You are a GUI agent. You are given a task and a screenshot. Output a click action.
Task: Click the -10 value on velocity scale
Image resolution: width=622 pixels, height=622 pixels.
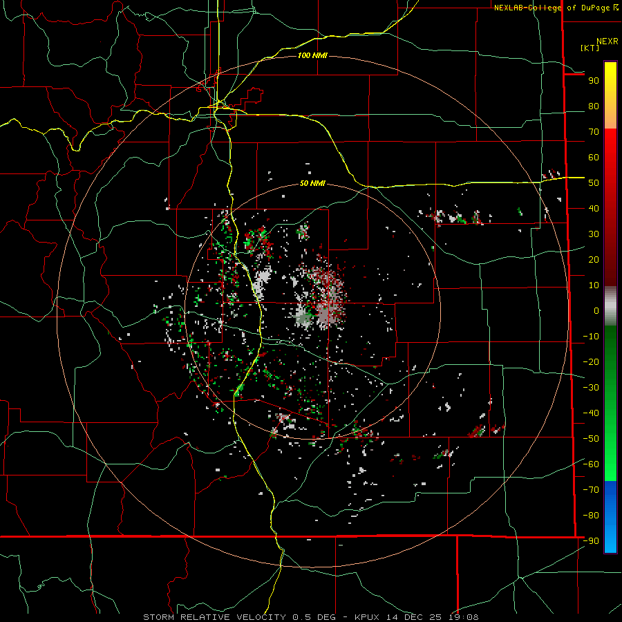pos(591,337)
